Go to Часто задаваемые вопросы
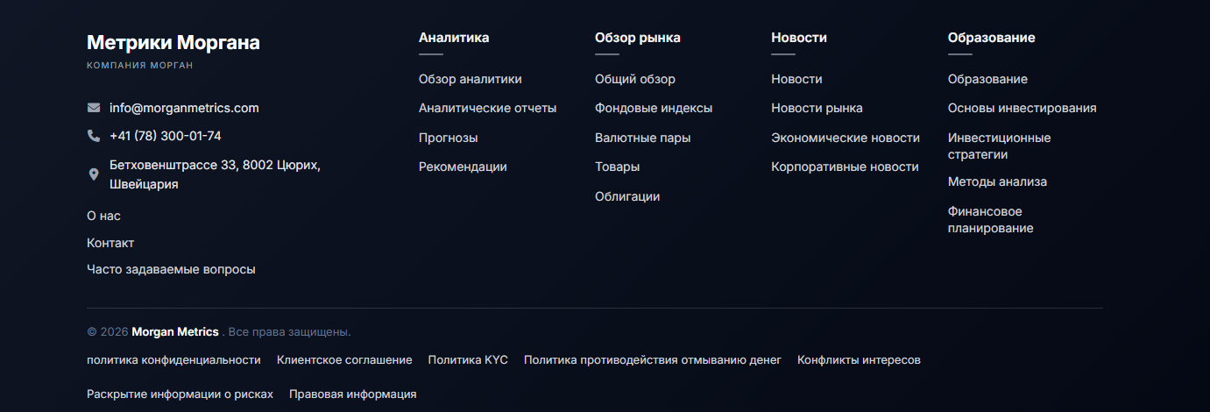 [x=171, y=270]
